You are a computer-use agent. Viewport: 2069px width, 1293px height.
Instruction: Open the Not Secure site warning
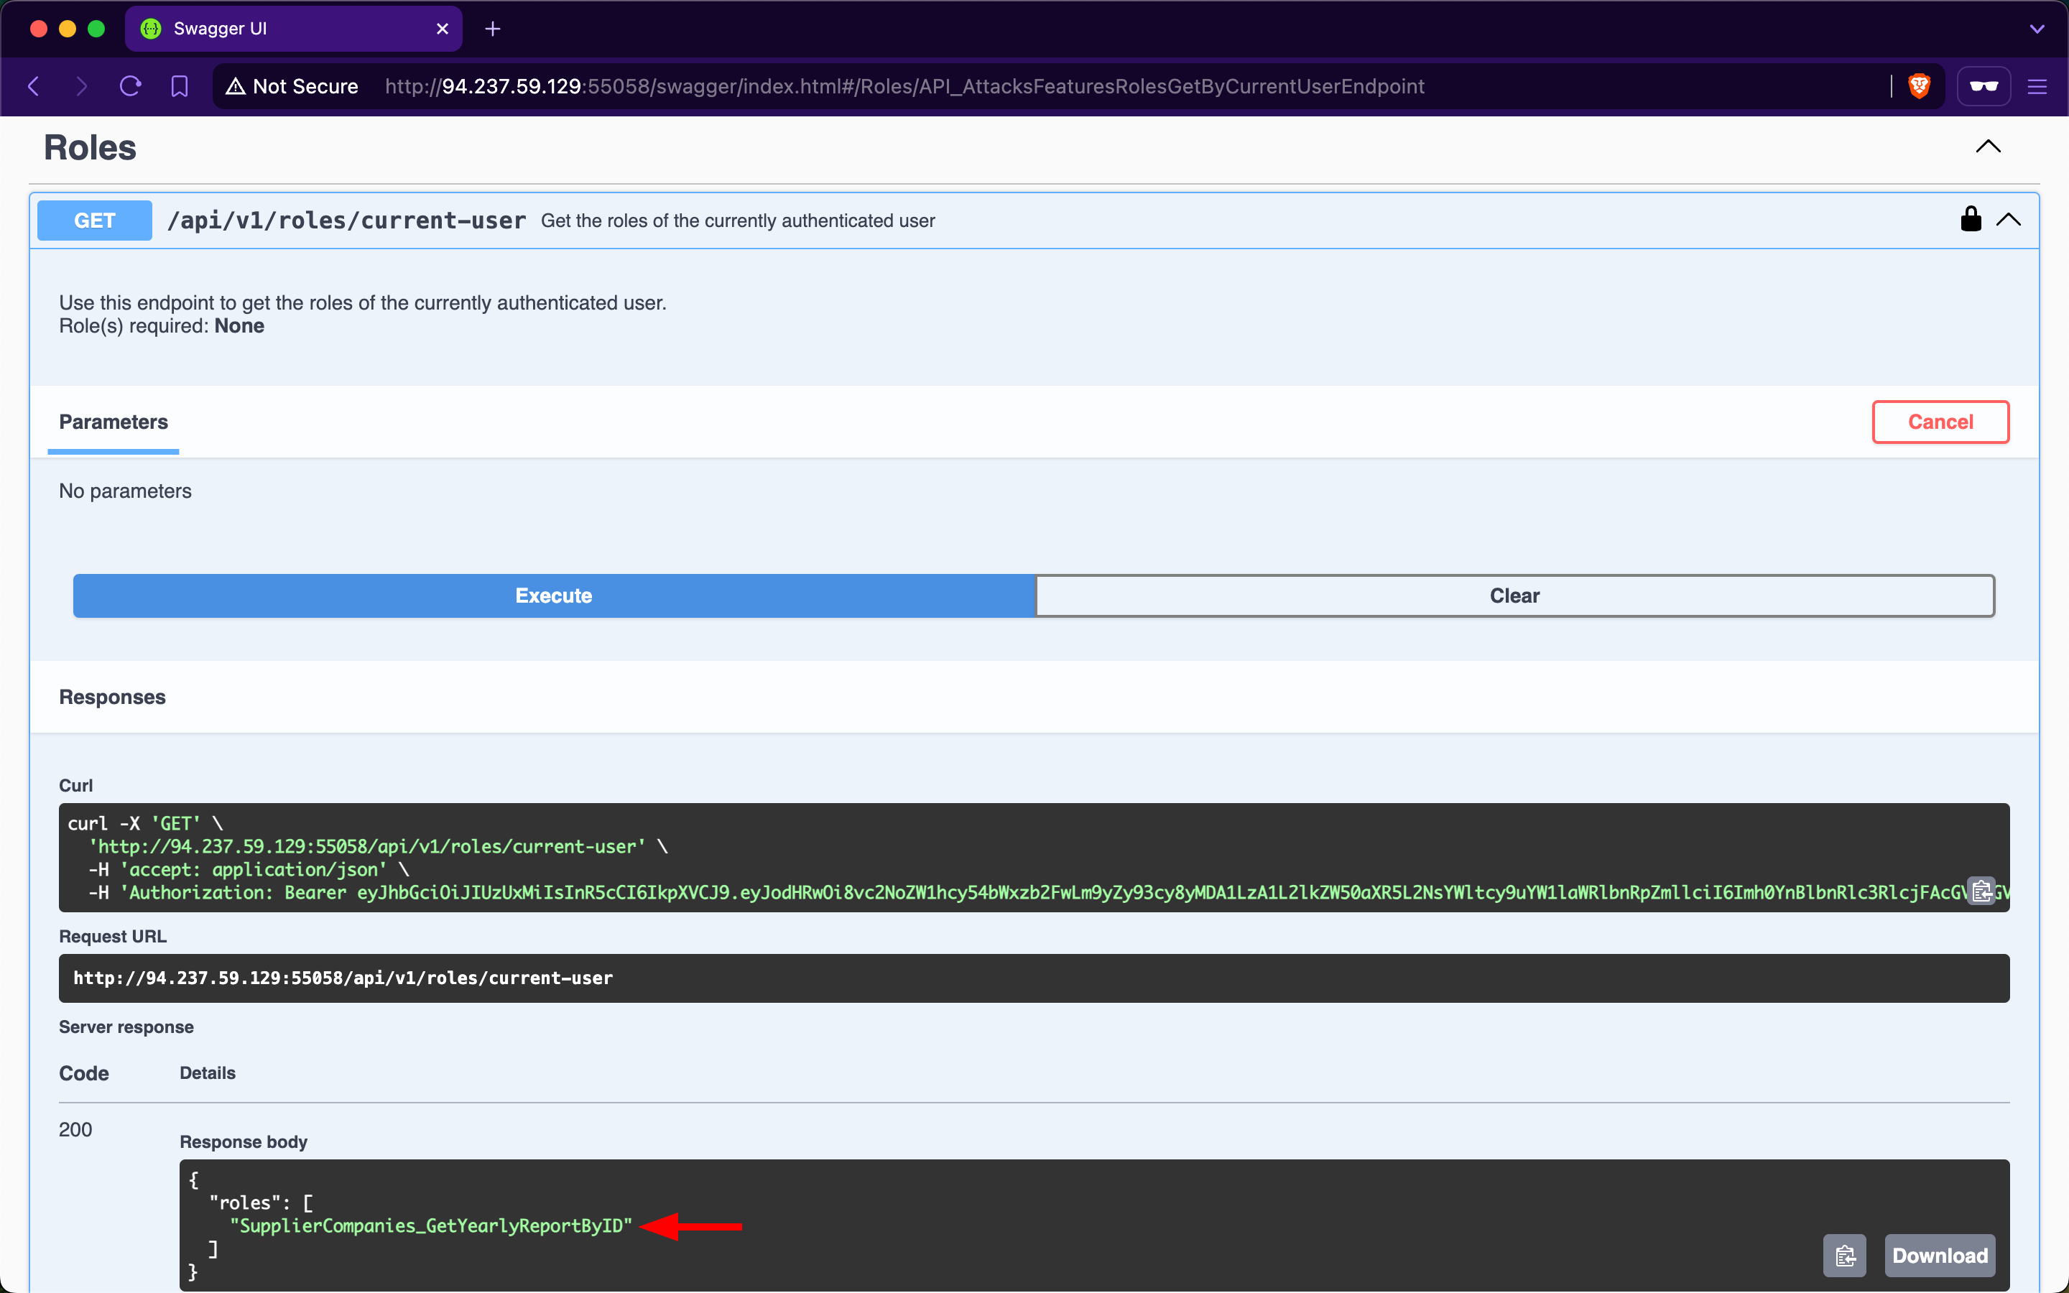point(292,86)
